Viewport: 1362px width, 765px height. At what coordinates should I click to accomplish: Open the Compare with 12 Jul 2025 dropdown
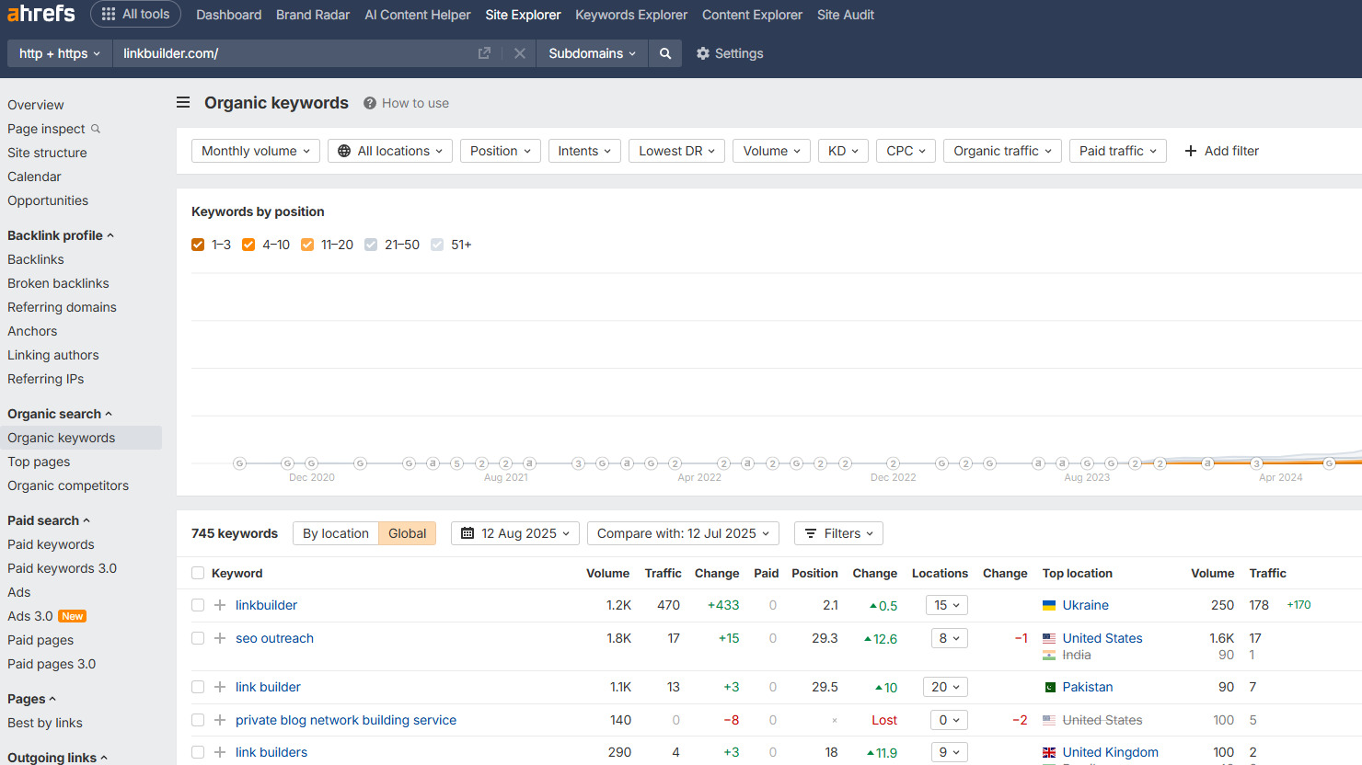[x=683, y=533]
